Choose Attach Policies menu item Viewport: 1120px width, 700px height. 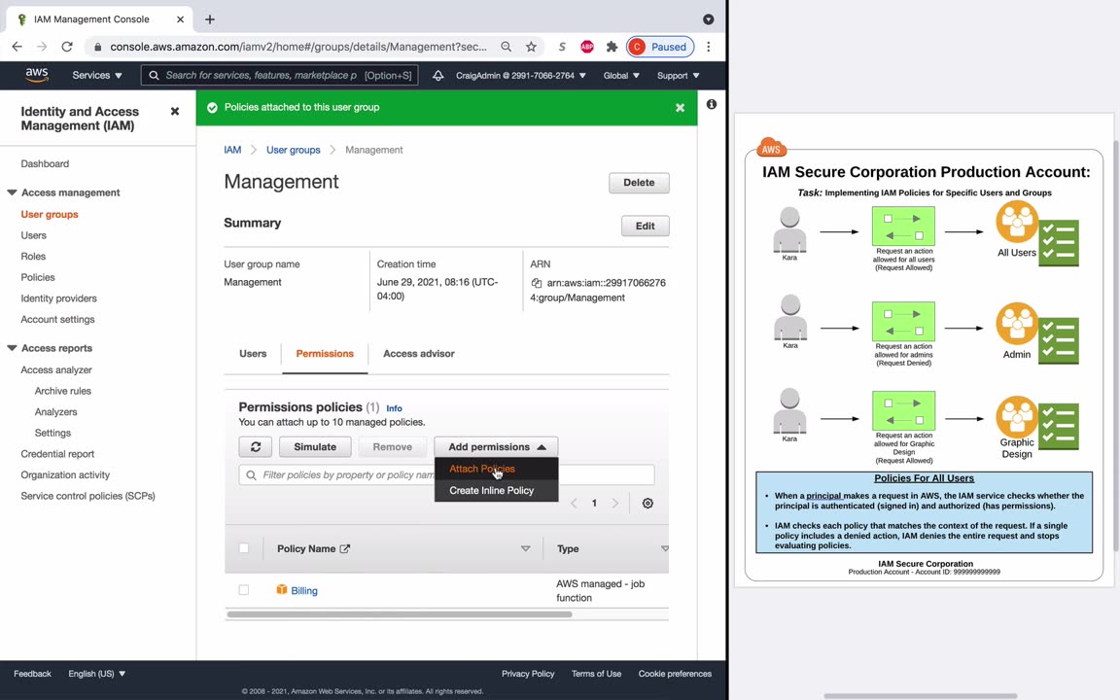[482, 469]
